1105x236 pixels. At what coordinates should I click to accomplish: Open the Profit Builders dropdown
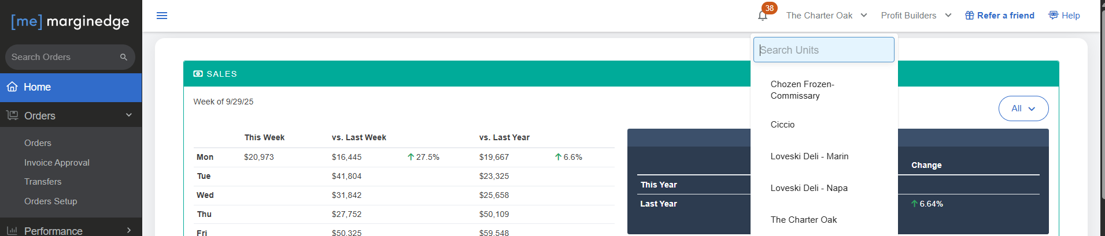click(x=916, y=16)
